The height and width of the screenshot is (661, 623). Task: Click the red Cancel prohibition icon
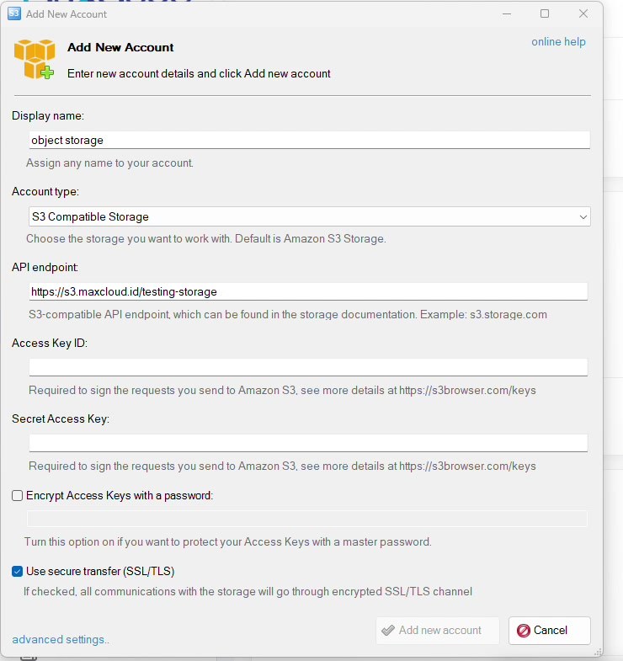[x=523, y=630]
